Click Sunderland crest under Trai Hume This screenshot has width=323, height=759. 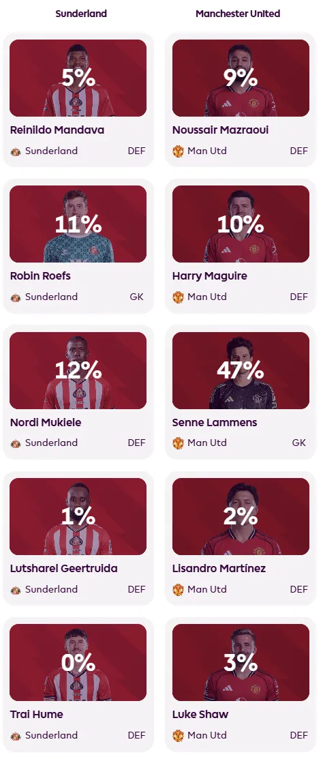[x=16, y=736]
